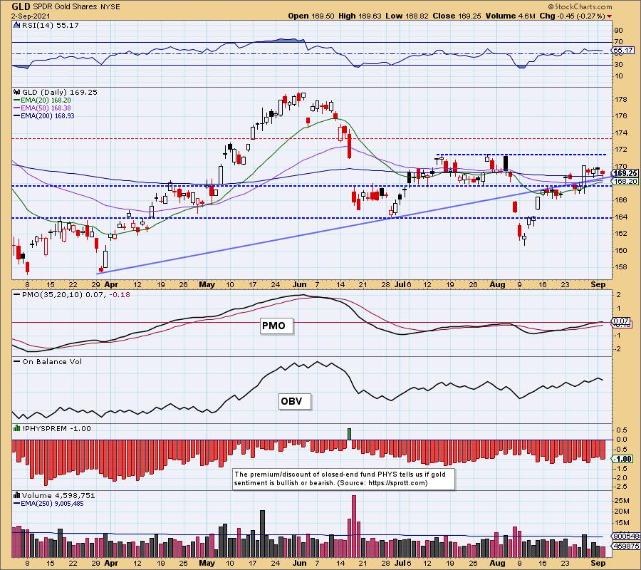The width and height of the screenshot is (641, 570).
Task: Click the 178 price axis label
Action: (621, 100)
